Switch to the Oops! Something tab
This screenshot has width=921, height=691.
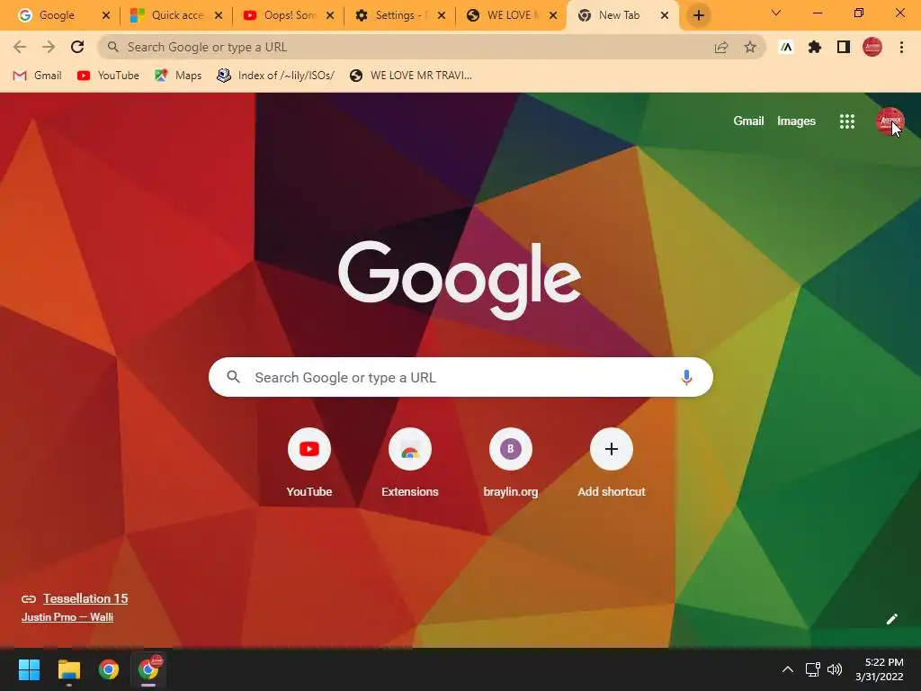(x=290, y=15)
